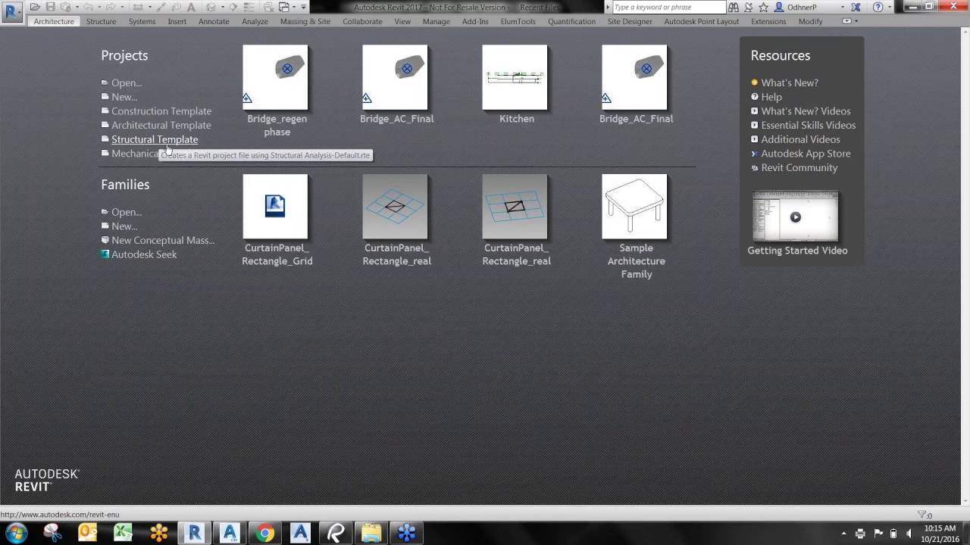
Task: Open Autodesk Seek icon link under Families
Action: coord(105,254)
